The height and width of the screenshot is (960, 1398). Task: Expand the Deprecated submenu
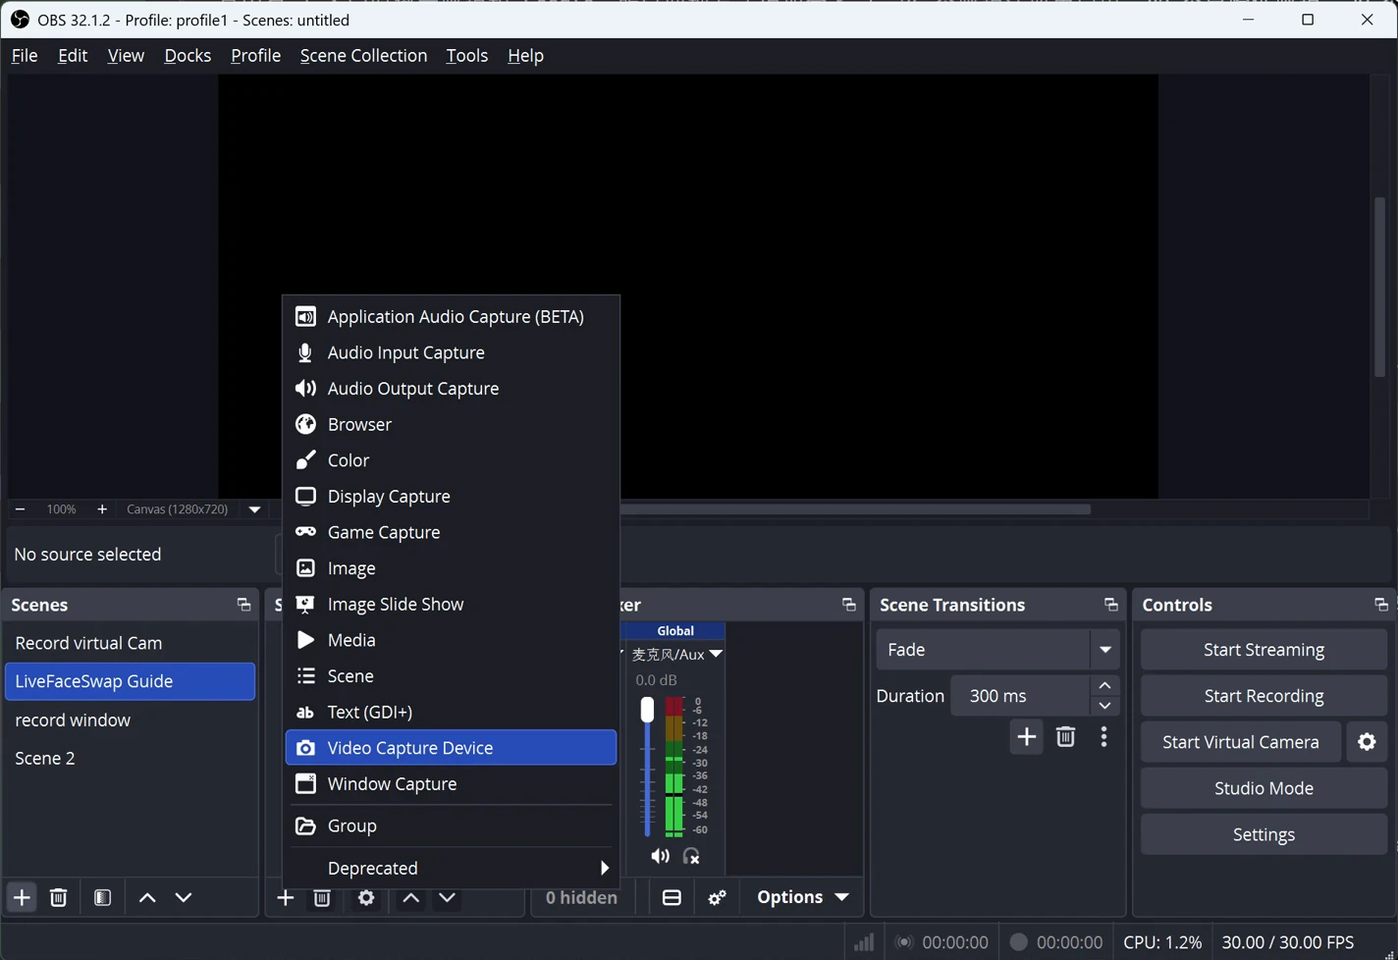point(451,869)
